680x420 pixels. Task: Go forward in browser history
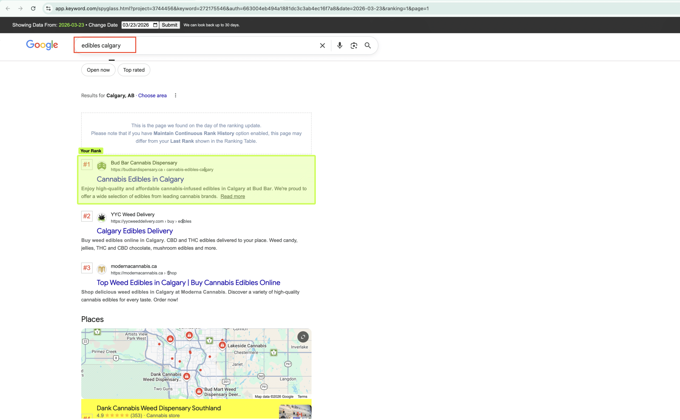[20, 8]
